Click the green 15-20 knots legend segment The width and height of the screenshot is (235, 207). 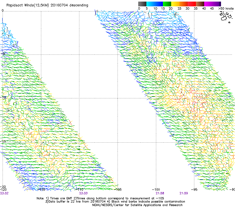click(x=167, y=4)
